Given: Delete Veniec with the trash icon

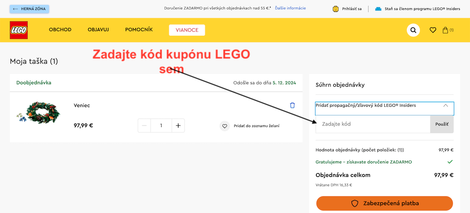Looking at the screenshot, I should pos(292,105).
